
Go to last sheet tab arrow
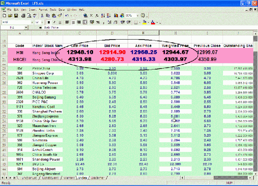14,178
